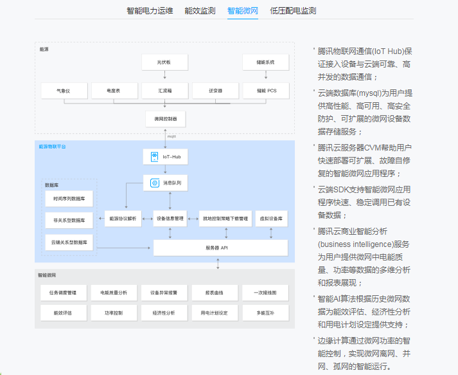This screenshot has width=458, height=375.
Task: Click the 能源物联平台 section title
Action: [x=52, y=146]
